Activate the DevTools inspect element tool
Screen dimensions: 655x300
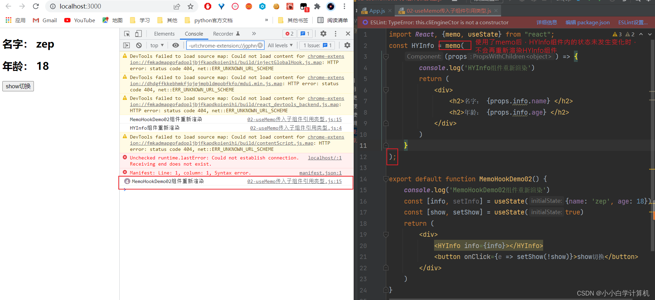pyautogui.click(x=127, y=34)
